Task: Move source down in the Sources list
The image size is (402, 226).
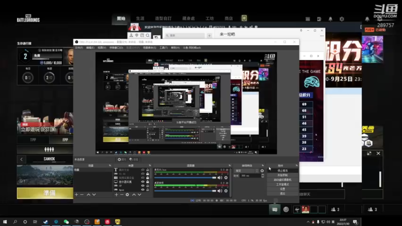Action: click(x=140, y=195)
